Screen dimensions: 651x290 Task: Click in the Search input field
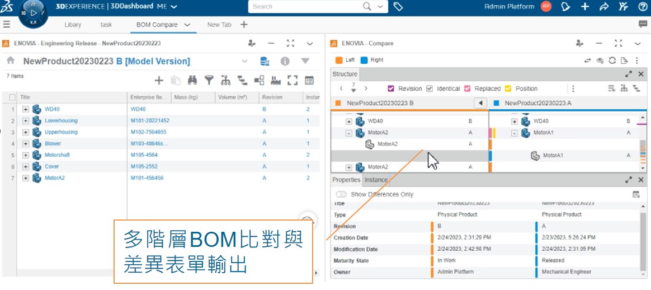pyautogui.click(x=305, y=7)
